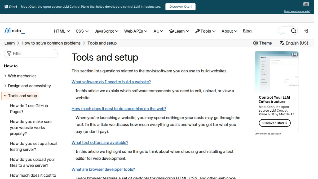The width and height of the screenshot is (318, 179).
Task: Expand the JavaScript navigation menu
Action: click(107, 31)
